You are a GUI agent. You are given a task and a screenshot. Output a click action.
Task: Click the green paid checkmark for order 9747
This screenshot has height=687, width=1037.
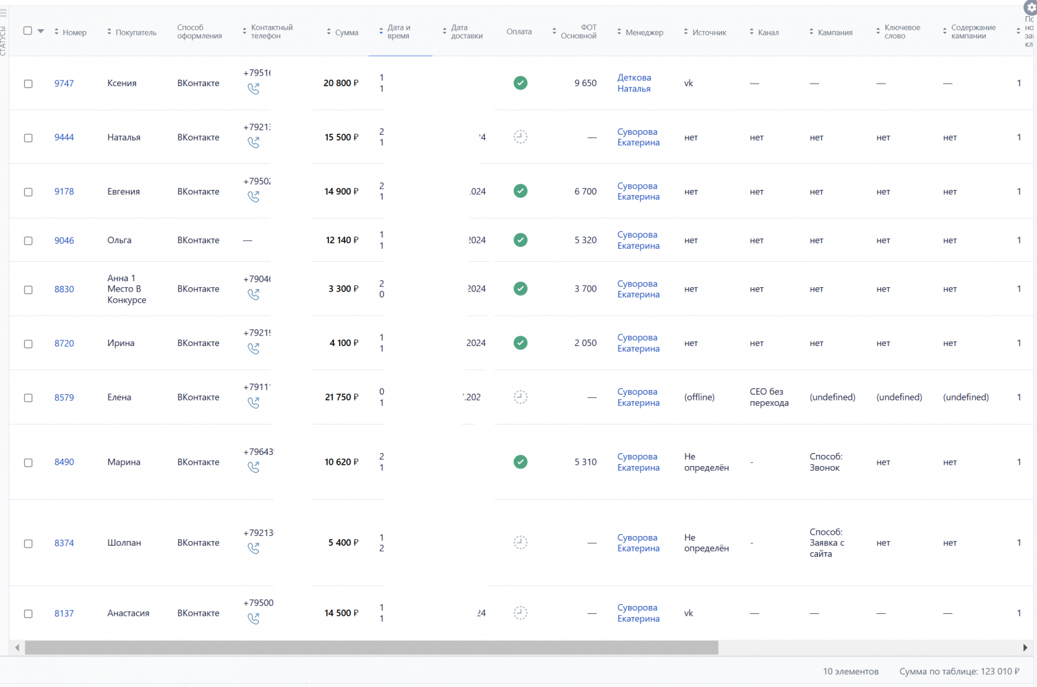(520, 83)
